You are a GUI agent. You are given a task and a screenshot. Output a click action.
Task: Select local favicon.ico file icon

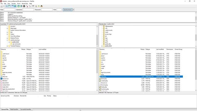coord(1,79)
